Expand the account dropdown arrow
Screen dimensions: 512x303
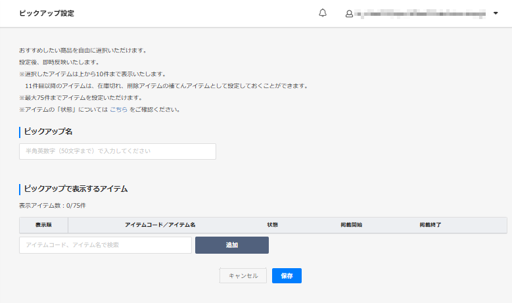(x=496, y=13)
